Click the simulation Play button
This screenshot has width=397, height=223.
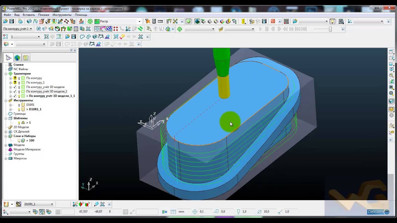click(261, 29)
